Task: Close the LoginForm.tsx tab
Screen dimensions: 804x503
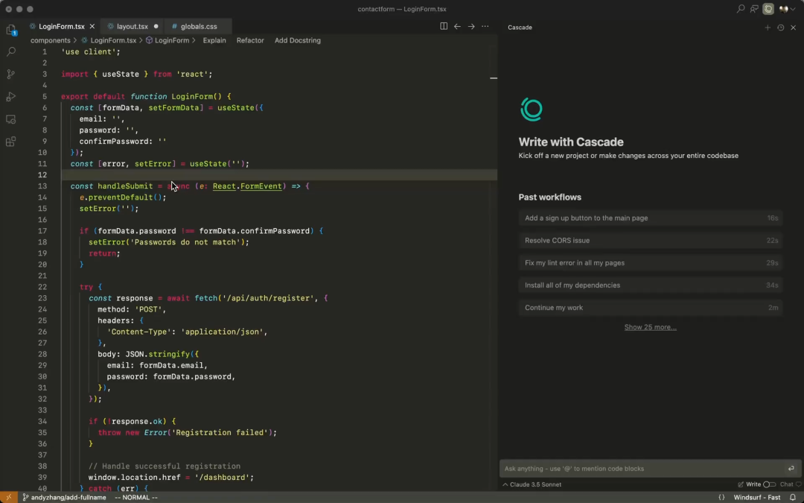Action: (x=92, y=26)
